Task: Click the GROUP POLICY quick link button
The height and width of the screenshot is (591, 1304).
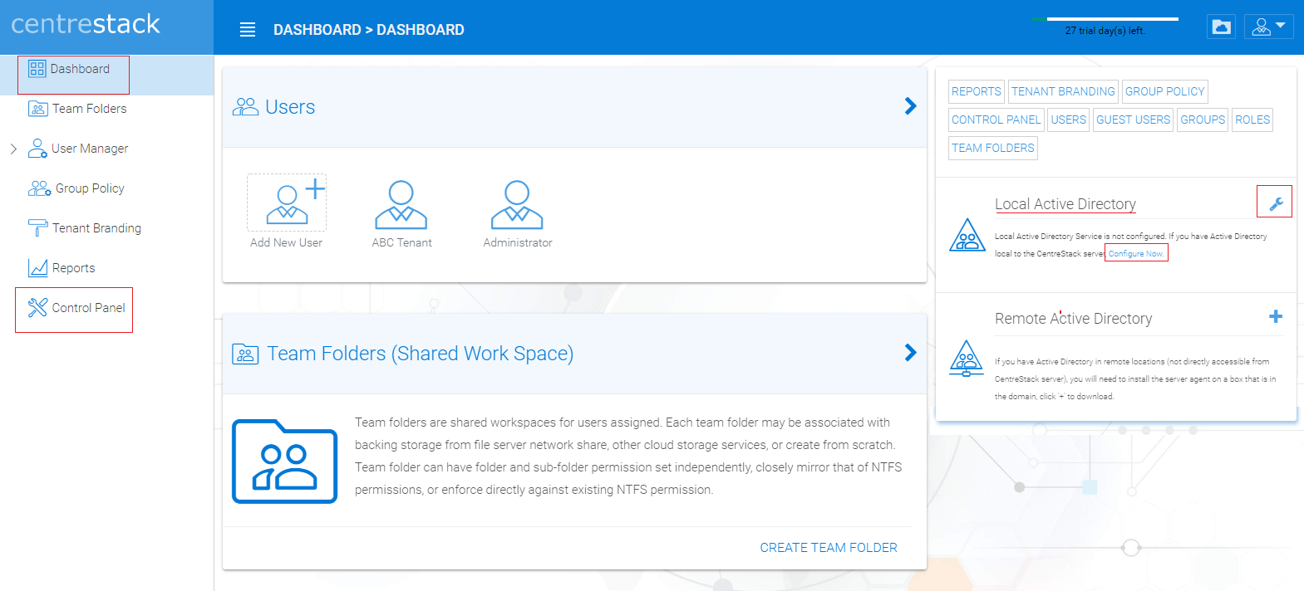Action: click(x=1164, y=91)
